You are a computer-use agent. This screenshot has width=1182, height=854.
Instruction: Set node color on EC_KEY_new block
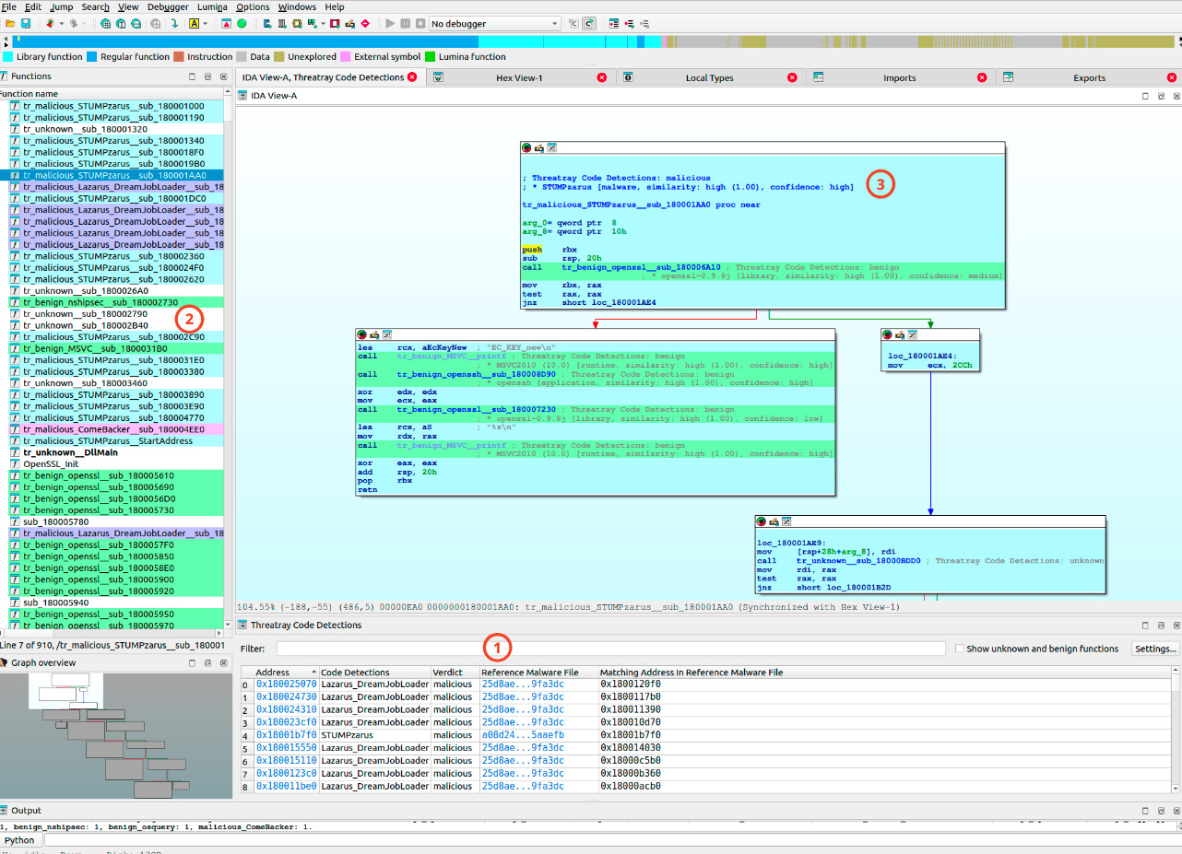click(362, 334)
